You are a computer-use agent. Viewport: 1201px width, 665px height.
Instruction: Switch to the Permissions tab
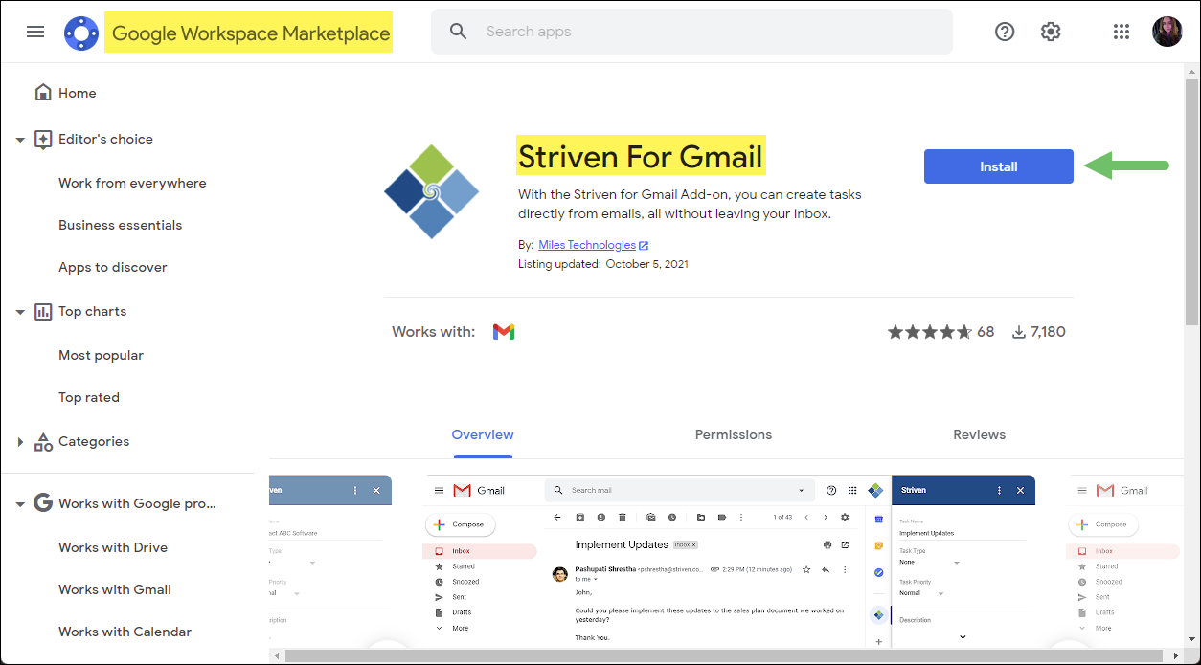[x=734, y=434]
